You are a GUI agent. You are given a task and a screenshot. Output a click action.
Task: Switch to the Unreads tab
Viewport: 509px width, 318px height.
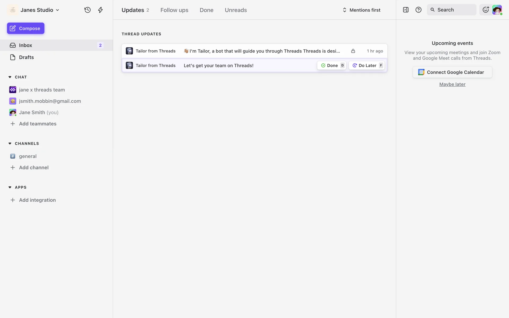(236, 10)
